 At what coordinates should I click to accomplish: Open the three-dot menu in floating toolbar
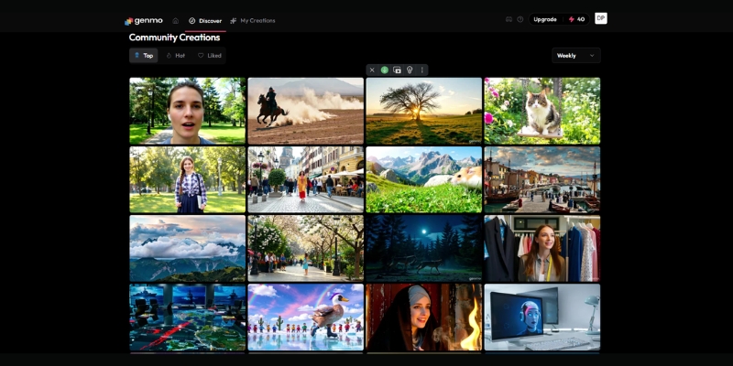(x=422, y=70)
